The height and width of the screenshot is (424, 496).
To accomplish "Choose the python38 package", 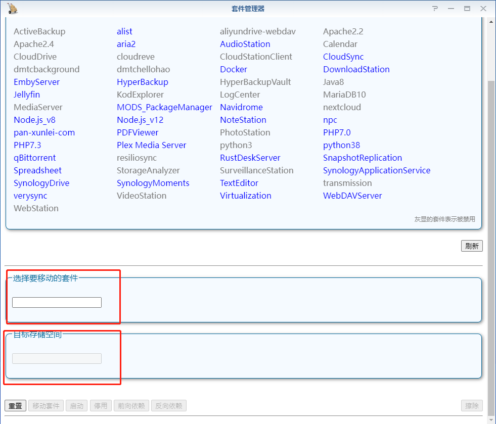I will pyautogui.click(x=341, y=145).
